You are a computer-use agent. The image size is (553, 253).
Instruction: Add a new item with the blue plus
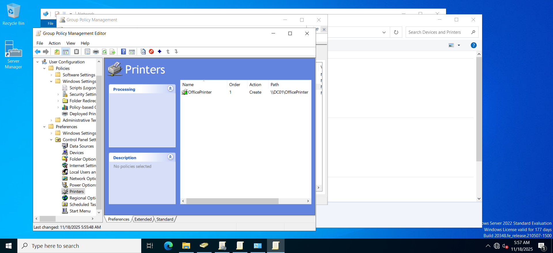[x=160, y=52]
